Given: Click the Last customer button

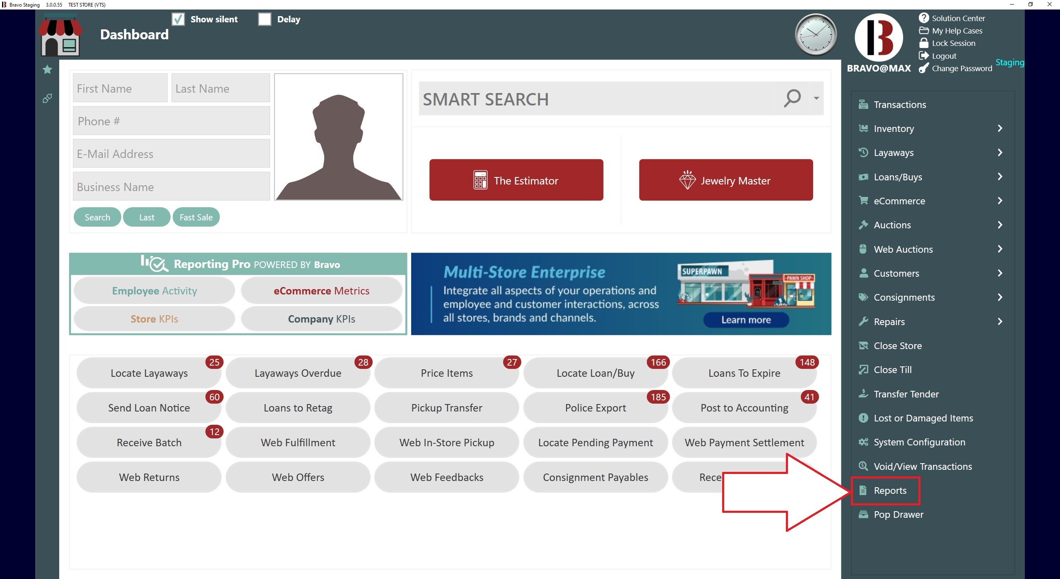Looking at the screenshot, I should [147, 217].
